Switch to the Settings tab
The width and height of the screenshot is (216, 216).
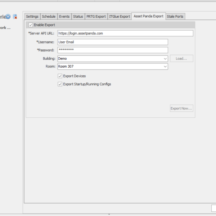[x=32, y=17]
